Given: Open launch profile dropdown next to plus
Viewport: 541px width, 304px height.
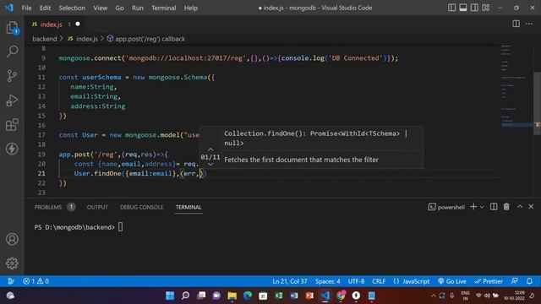Looking at the screenshot, I should 482,207.
